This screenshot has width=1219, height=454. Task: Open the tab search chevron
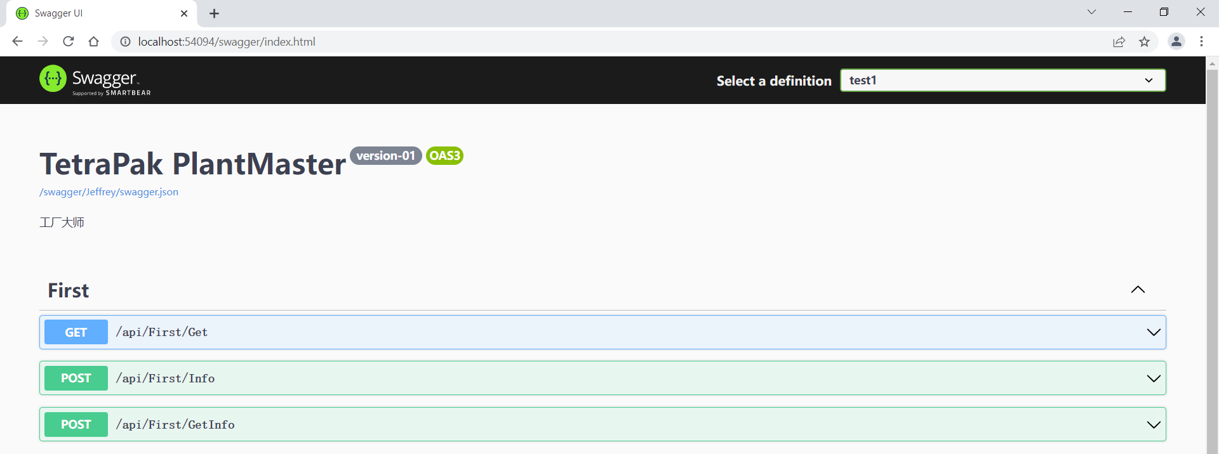1091,12
